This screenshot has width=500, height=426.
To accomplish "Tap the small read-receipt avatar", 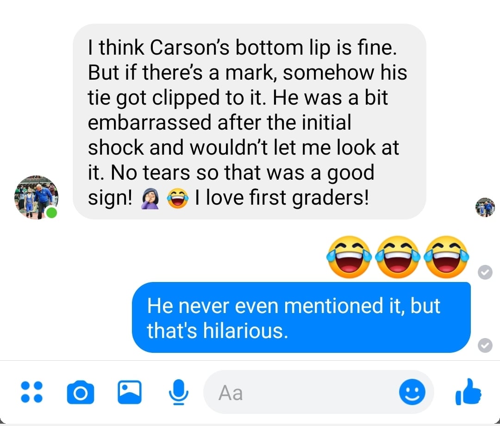I will coord(485,207).
